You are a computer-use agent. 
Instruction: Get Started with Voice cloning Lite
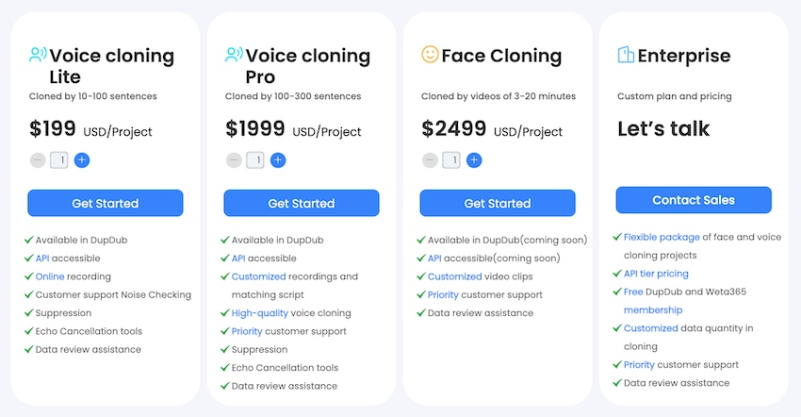point(106,203)
